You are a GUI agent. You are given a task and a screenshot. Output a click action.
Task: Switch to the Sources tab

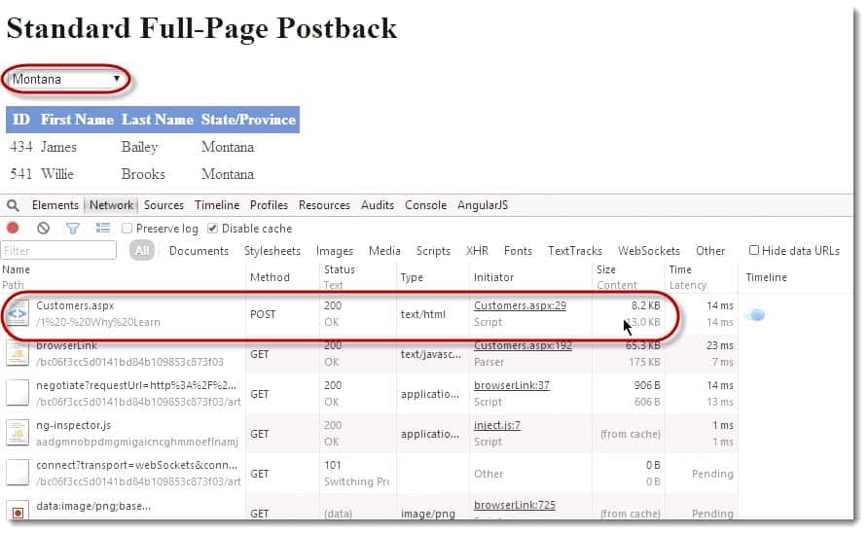(163, 205)
